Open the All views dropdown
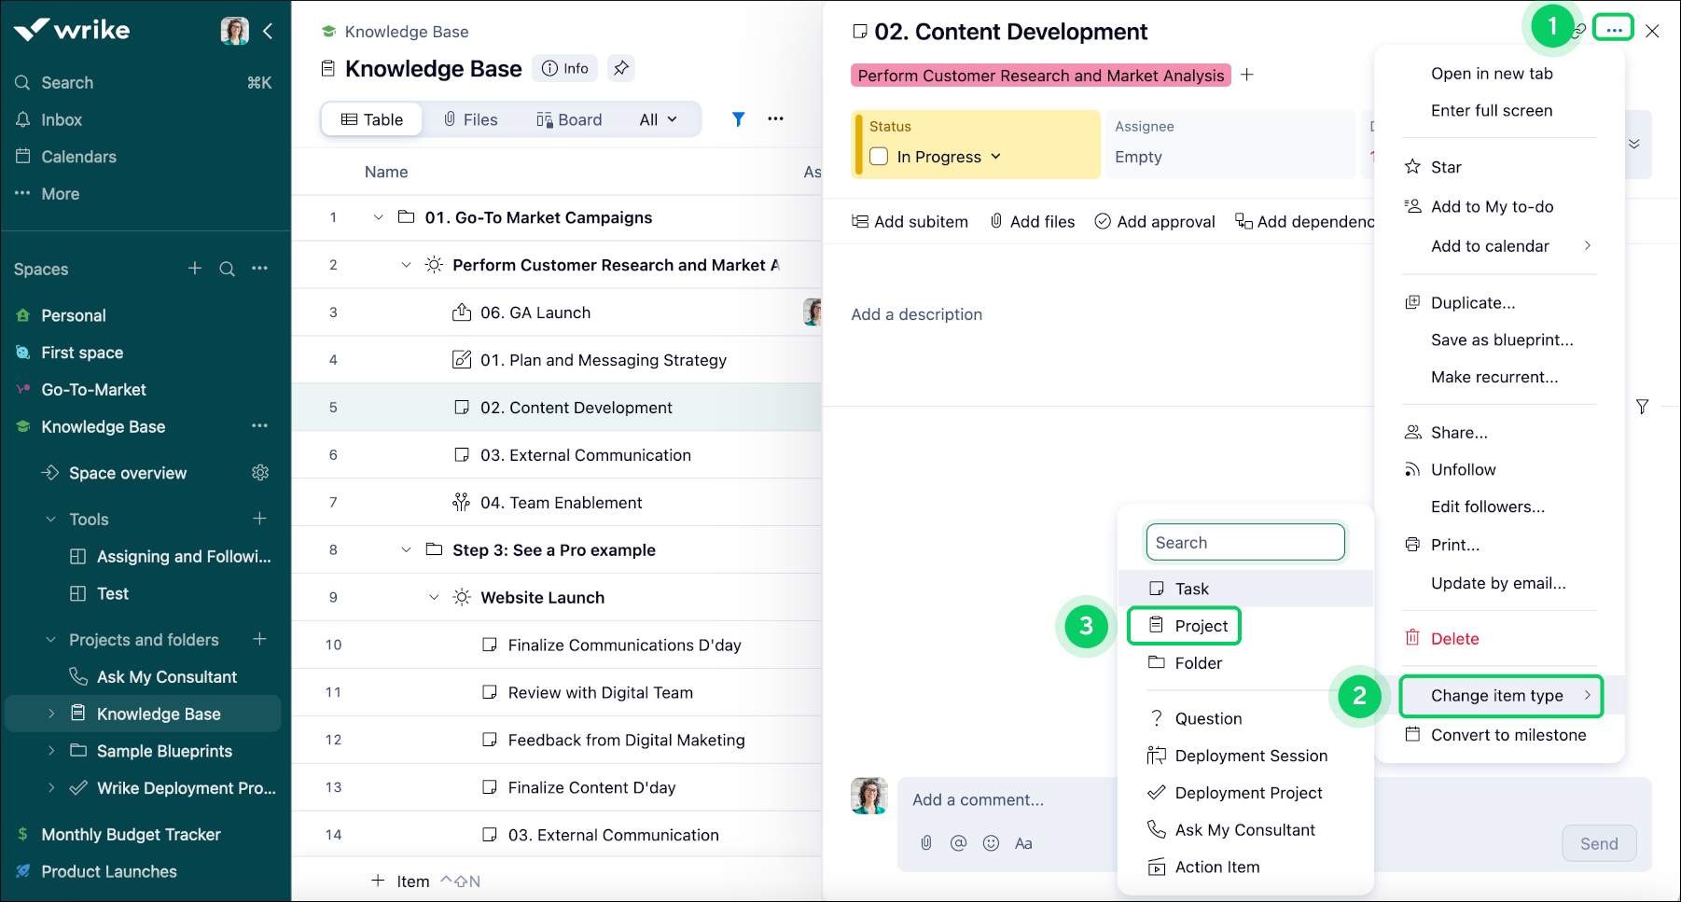 point(658,119)
